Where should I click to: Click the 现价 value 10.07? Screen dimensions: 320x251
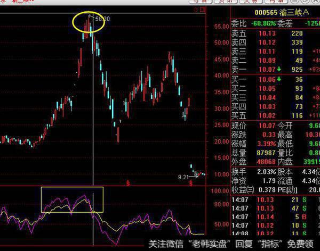267,125
